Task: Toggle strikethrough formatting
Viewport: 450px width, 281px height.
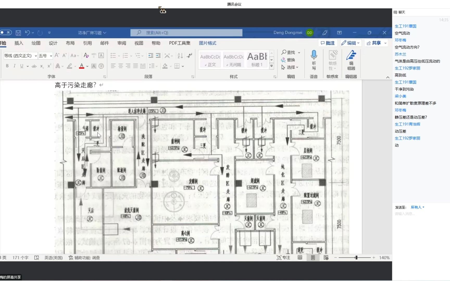Action: tap(34, 66)
